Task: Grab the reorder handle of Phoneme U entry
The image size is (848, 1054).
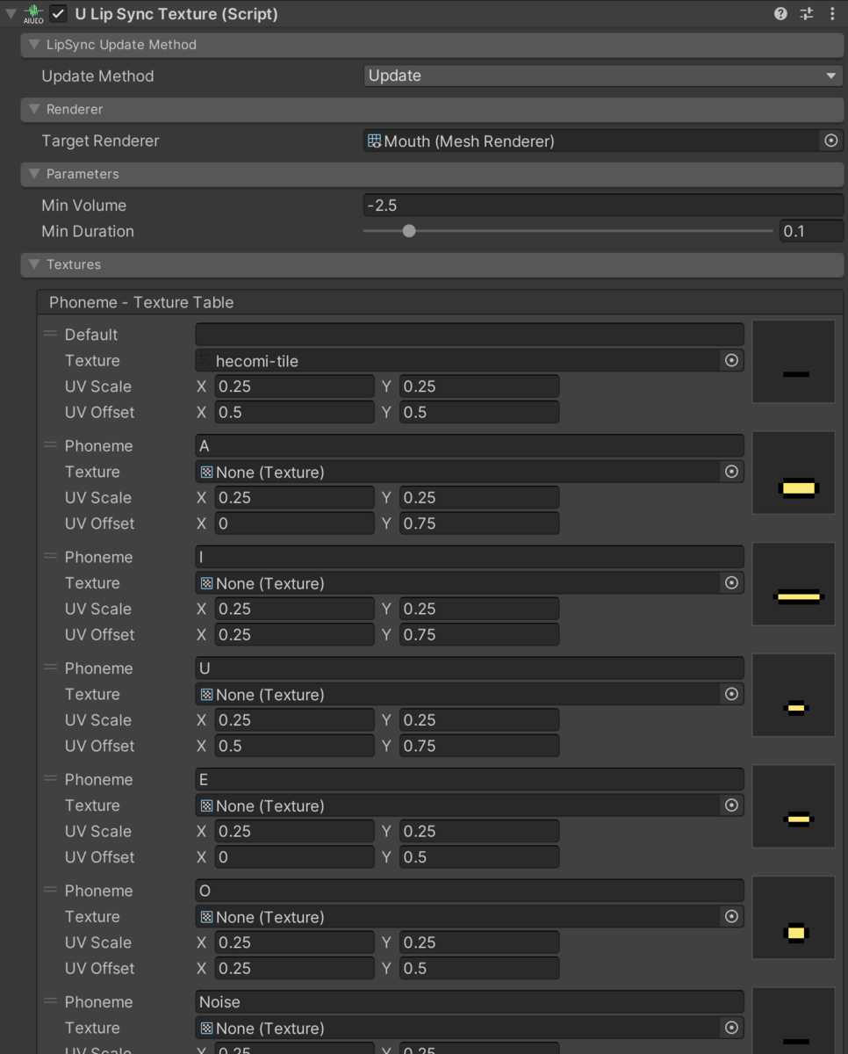Action: pos(50,668)
